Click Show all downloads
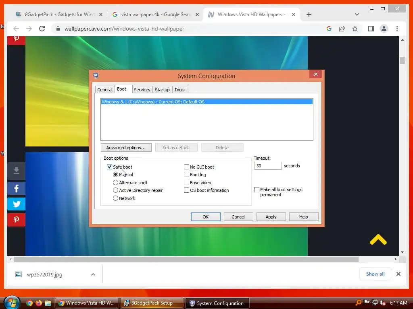 click(x=375, y=274)
